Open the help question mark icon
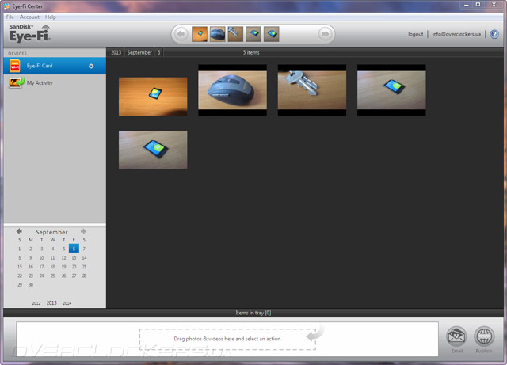Screen dimensions: 507x365 click(494, 34)
